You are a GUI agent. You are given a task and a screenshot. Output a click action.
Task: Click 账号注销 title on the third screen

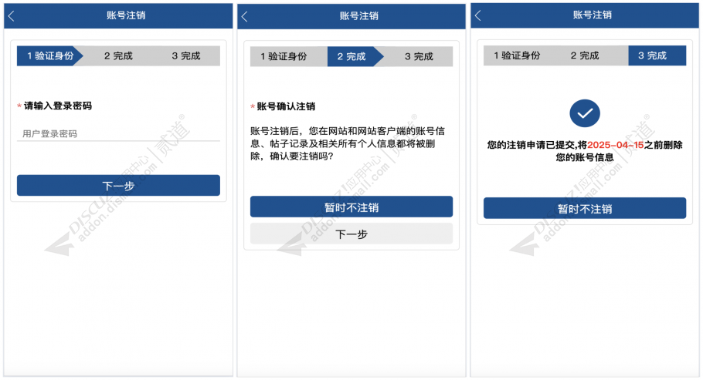593,15
